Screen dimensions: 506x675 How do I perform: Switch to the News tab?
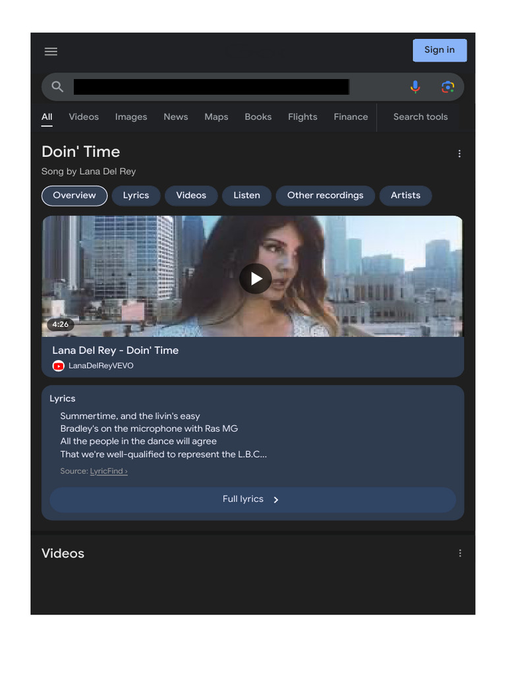(x=175, y=117)
